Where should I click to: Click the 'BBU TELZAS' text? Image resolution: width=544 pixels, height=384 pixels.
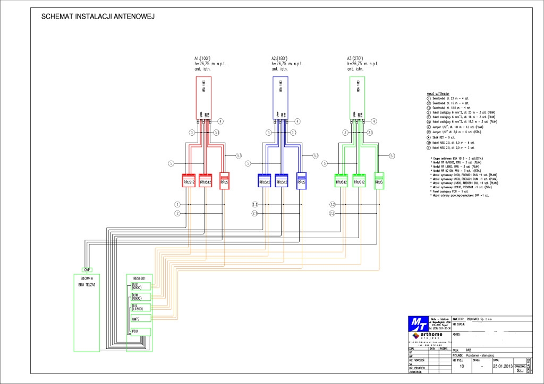(87, 285)
